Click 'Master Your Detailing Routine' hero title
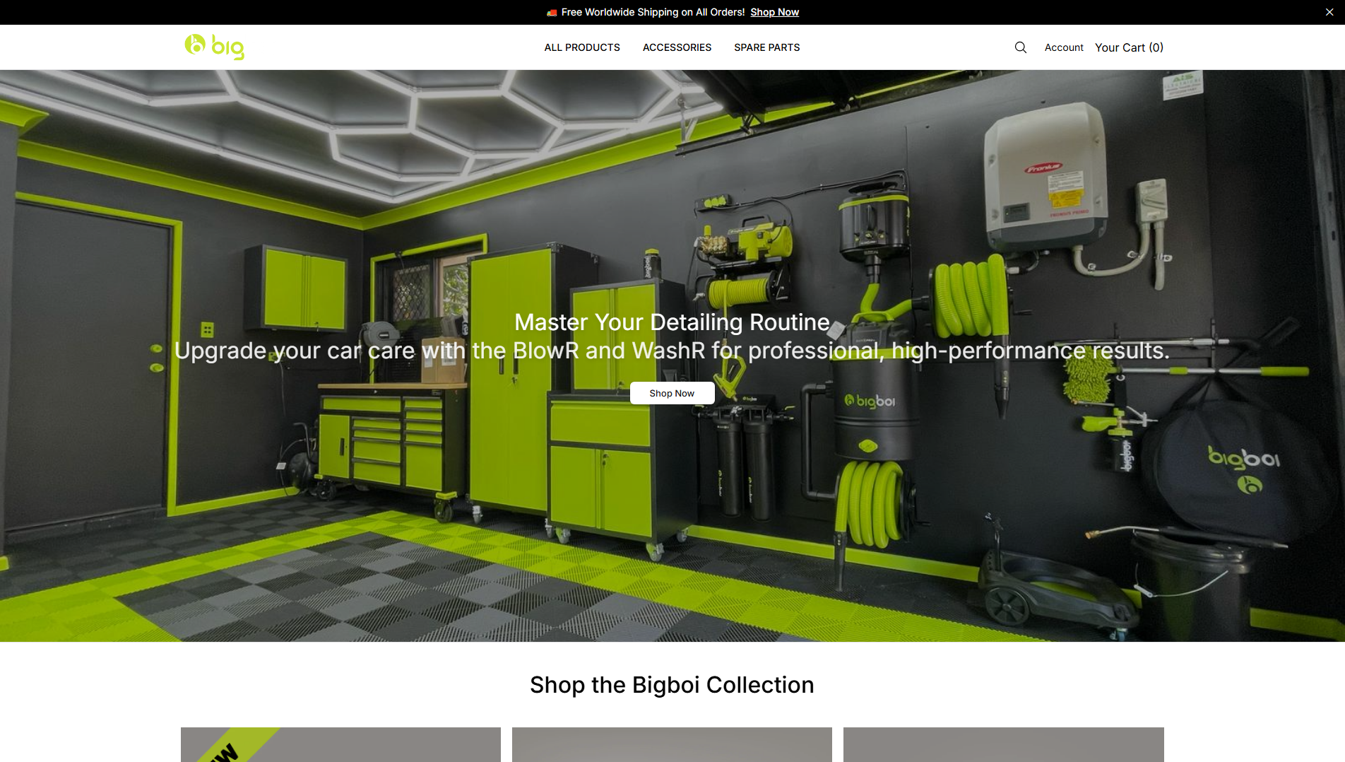This screenshot has height=762, width=1345. click(672, 322)
